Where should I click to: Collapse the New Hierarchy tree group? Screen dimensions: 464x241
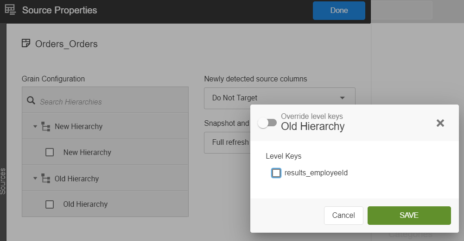point(35,126)
